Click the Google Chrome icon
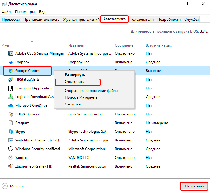Screen dimensions: 210x193 click(x=11, y=71)
